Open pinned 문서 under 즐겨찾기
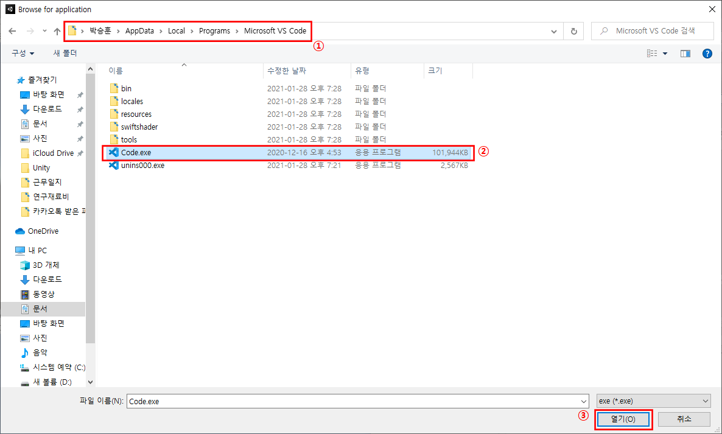The image size is (722, 434). pos(40,124)
